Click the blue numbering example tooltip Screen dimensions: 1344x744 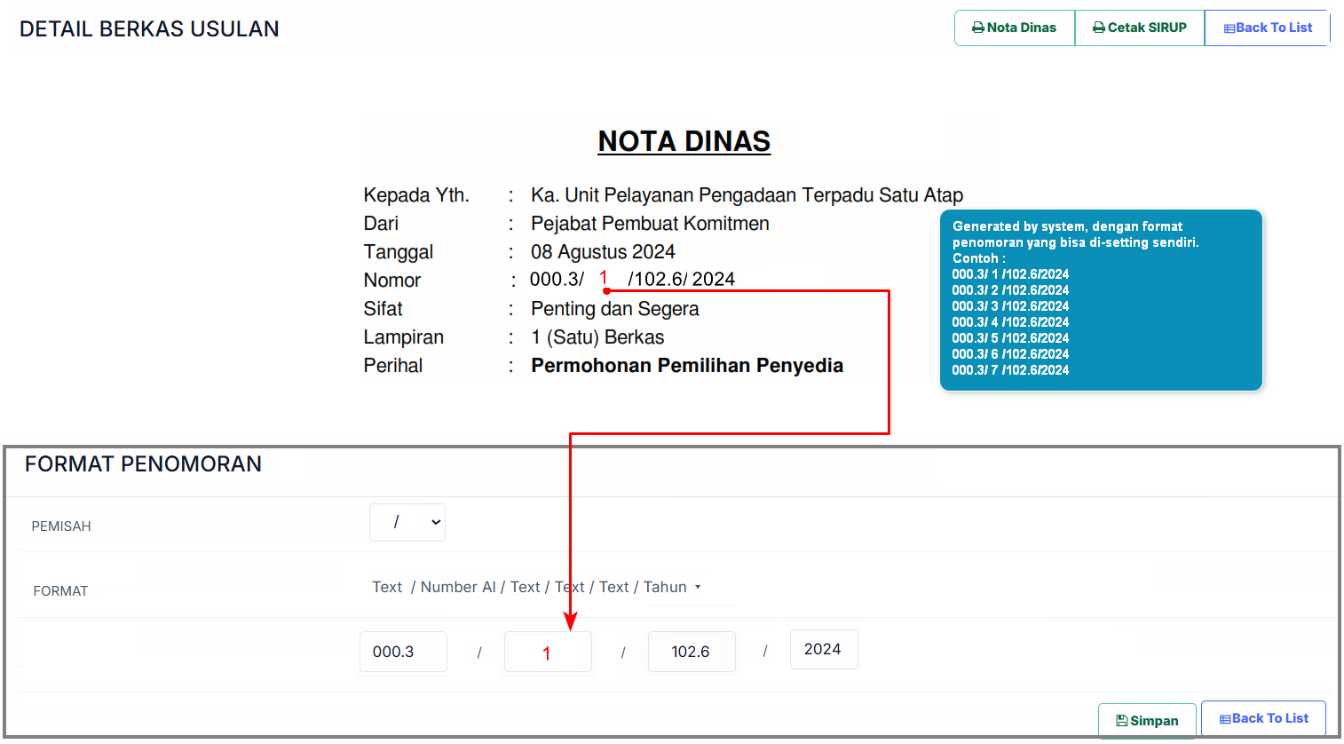[1101, 300]
